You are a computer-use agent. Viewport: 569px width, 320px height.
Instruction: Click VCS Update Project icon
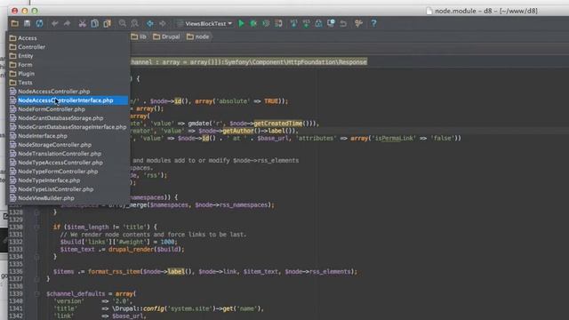293,24
